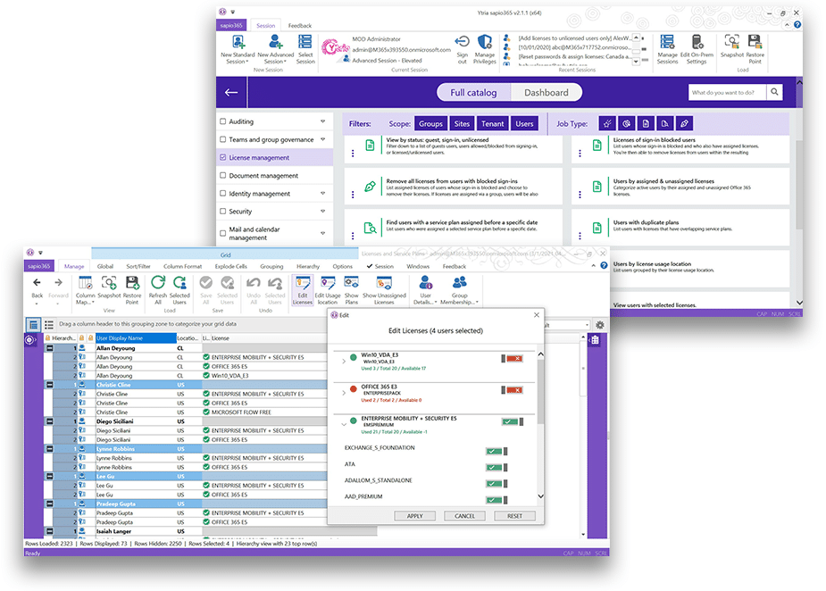Click Edit Usage Location icon

[x=328, y=283]
